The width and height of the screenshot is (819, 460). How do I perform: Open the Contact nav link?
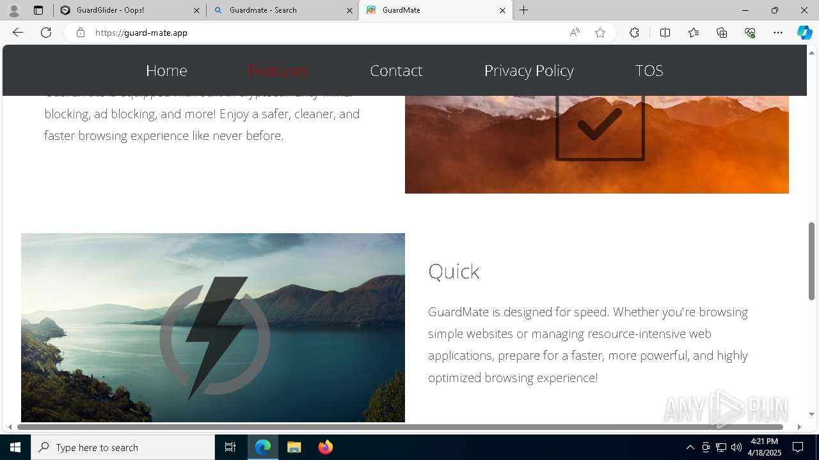pyautogui.click(x=396, y=70)
